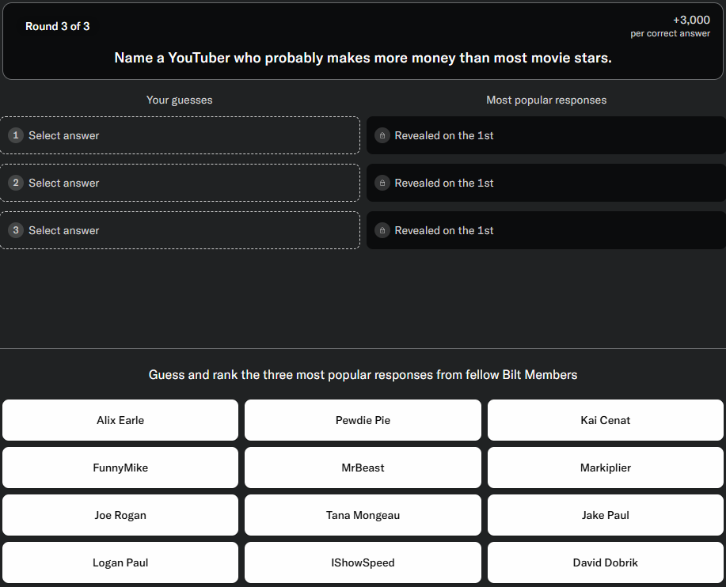Choose Jake Paul as a response
The image size is (726, 587).
(606, 515)
